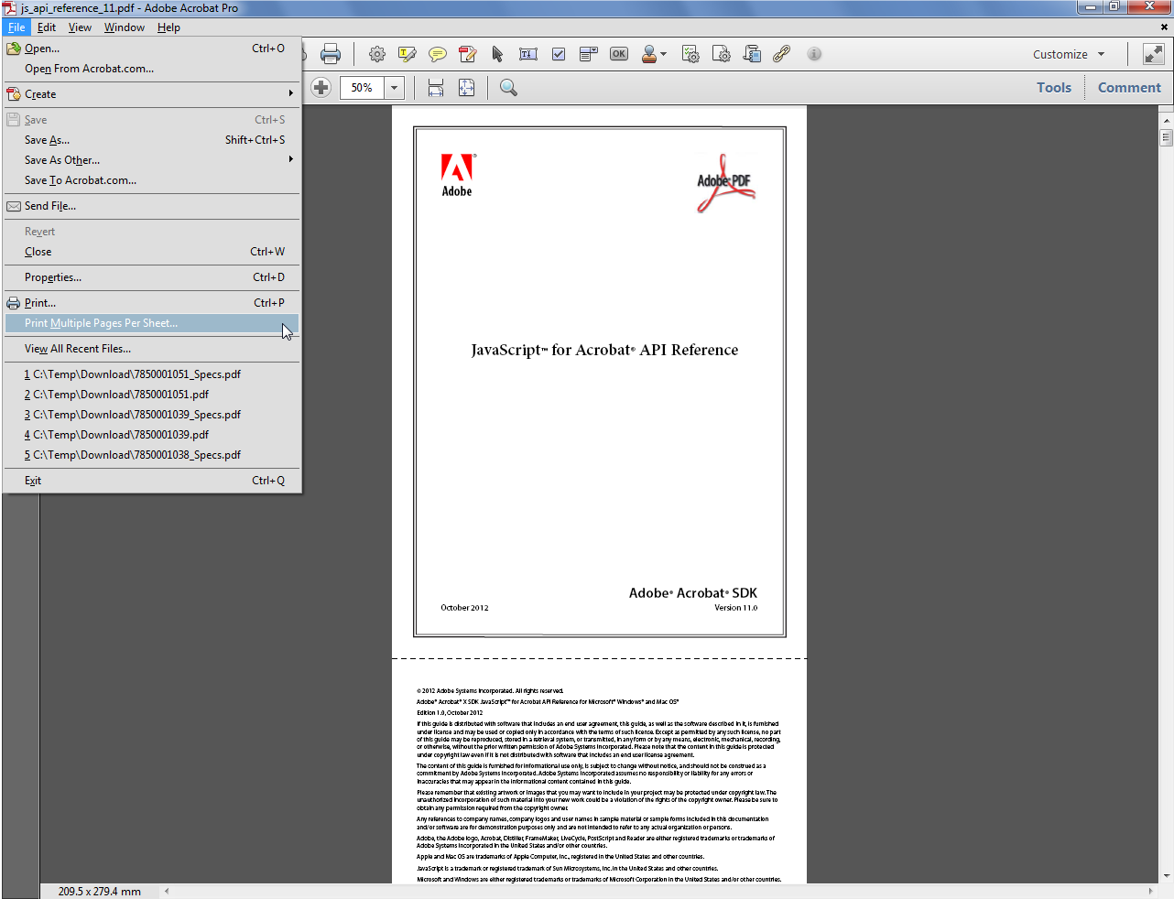Click the 50% zoom level field
This screenshot has height=899, width=1174.
pos(362,88)
